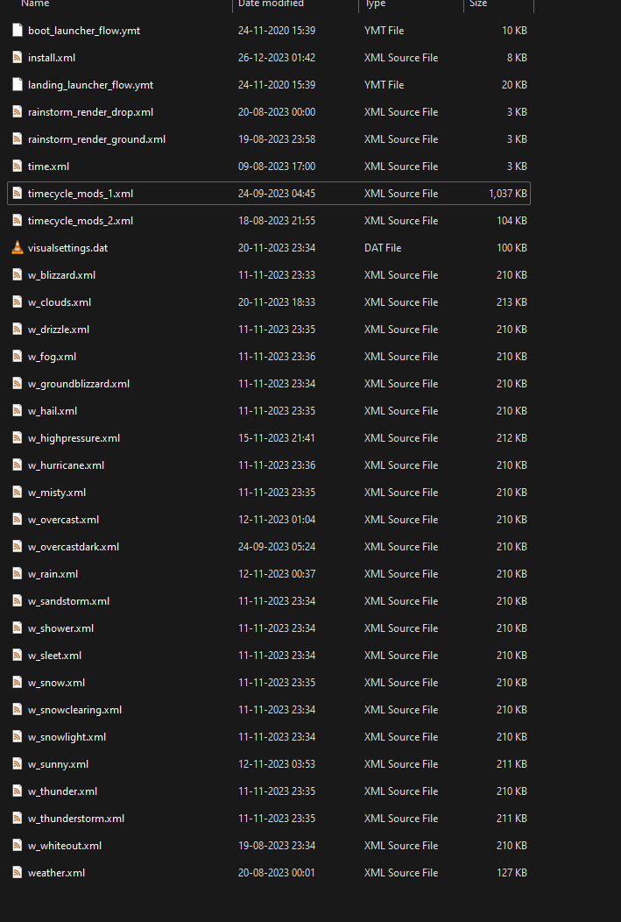Select the w_whiteout.xml file
The height and width of the screenshot is (922, 621).
(x=65, y=846)
